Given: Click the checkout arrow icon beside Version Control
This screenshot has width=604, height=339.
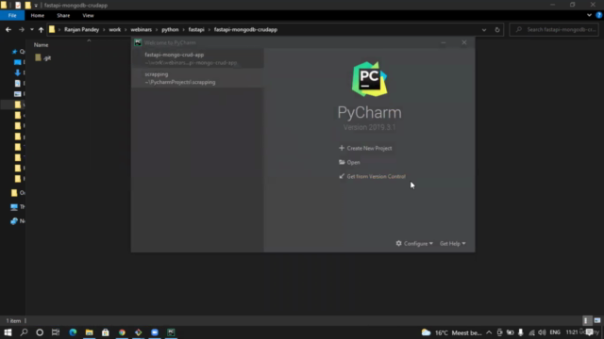Looking at the screenshot, I should (342, 176).
